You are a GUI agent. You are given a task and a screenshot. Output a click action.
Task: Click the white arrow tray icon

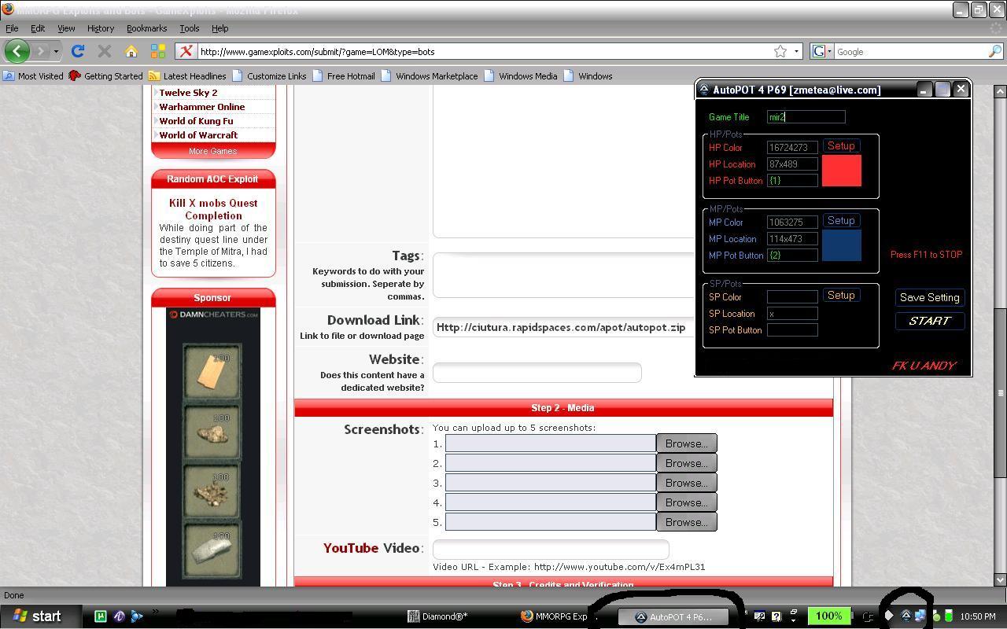tap(889, 616)
